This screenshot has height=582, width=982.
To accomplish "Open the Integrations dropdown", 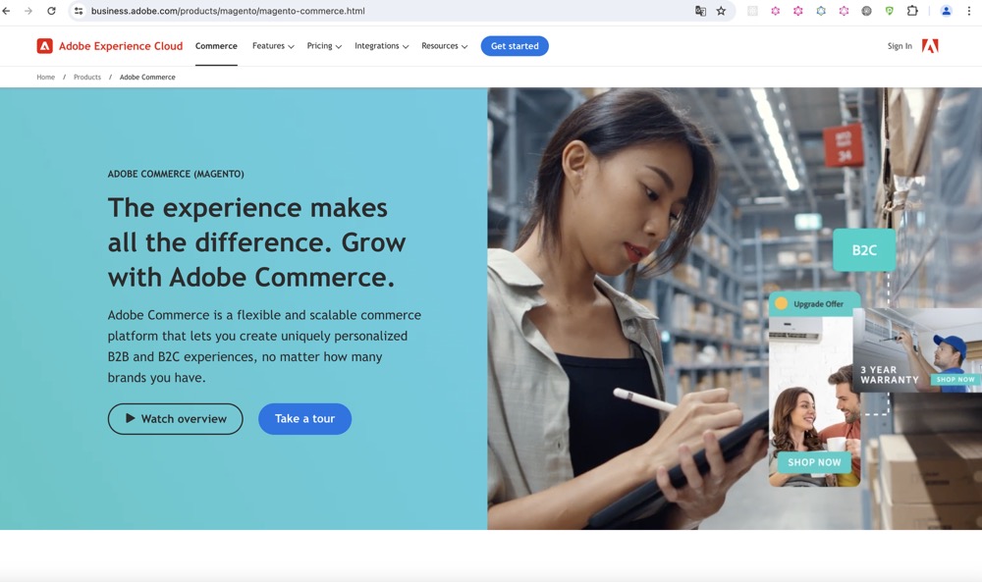I will pyautogui.click(x=381, y=46).
